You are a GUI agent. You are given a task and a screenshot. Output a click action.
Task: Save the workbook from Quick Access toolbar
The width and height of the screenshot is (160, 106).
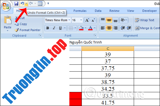click(x=16, y=4)
